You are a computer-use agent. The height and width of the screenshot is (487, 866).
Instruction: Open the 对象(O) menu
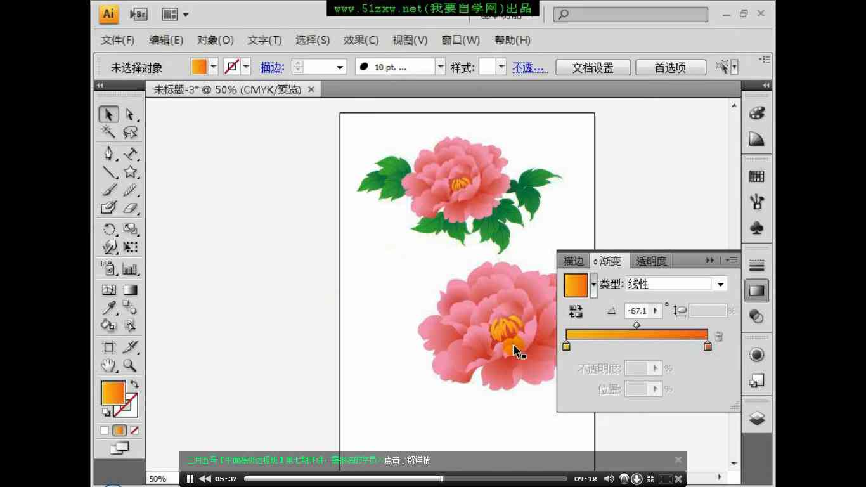(216, 40)
